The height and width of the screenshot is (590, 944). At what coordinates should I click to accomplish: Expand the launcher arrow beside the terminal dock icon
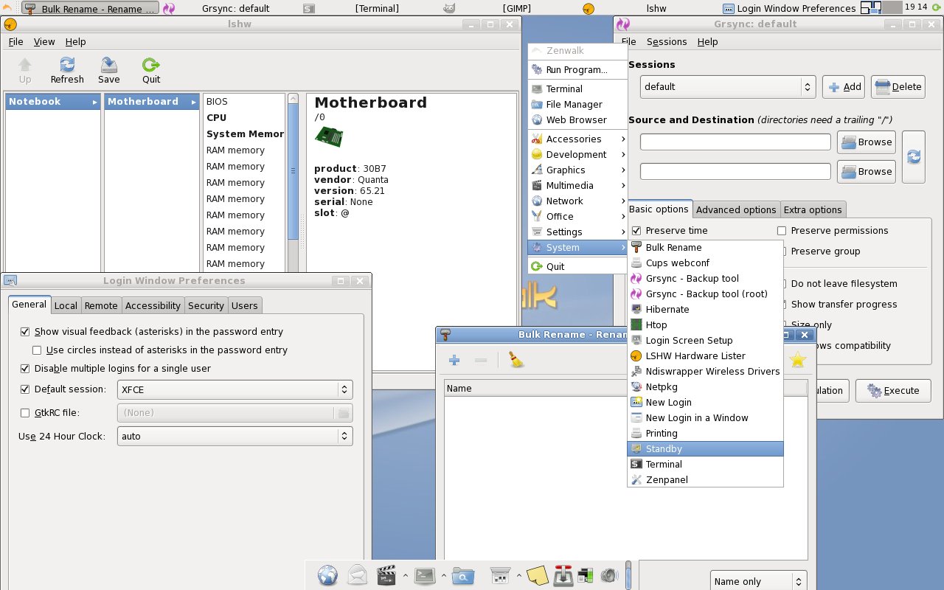(443, 576)
